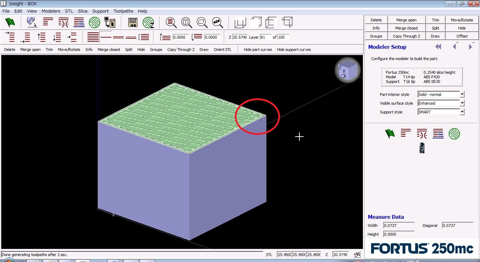480x262 pixels.
Task: Open the Modelers menu
Action: [51, 11]
